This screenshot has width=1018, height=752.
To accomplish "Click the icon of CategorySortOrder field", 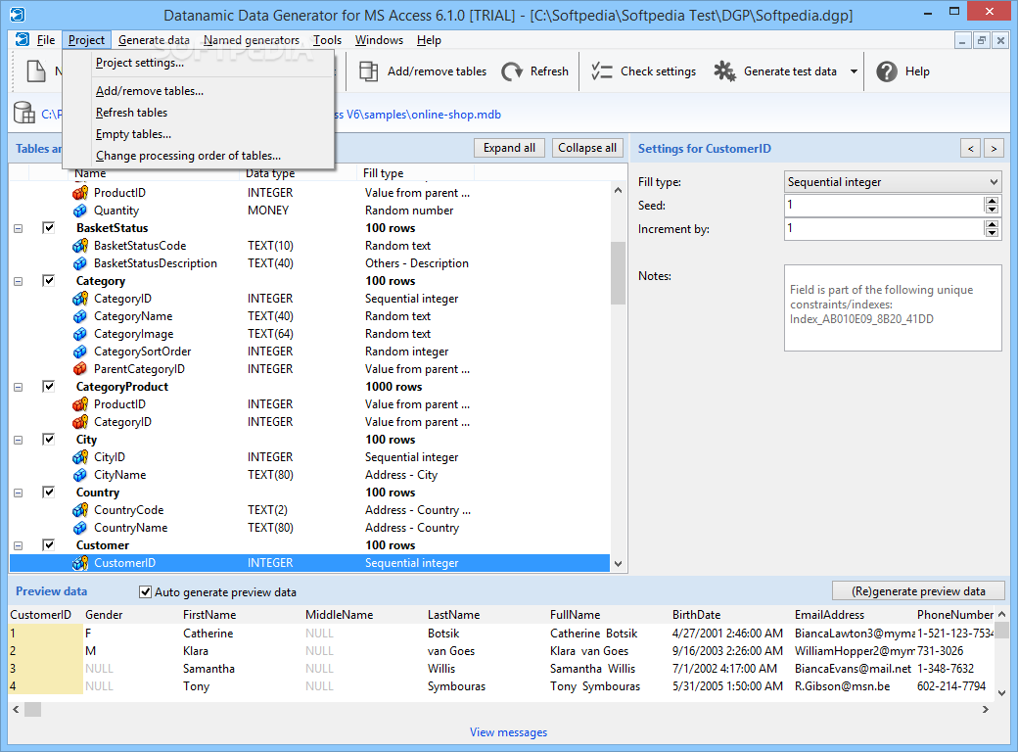I will pos(80,352).
